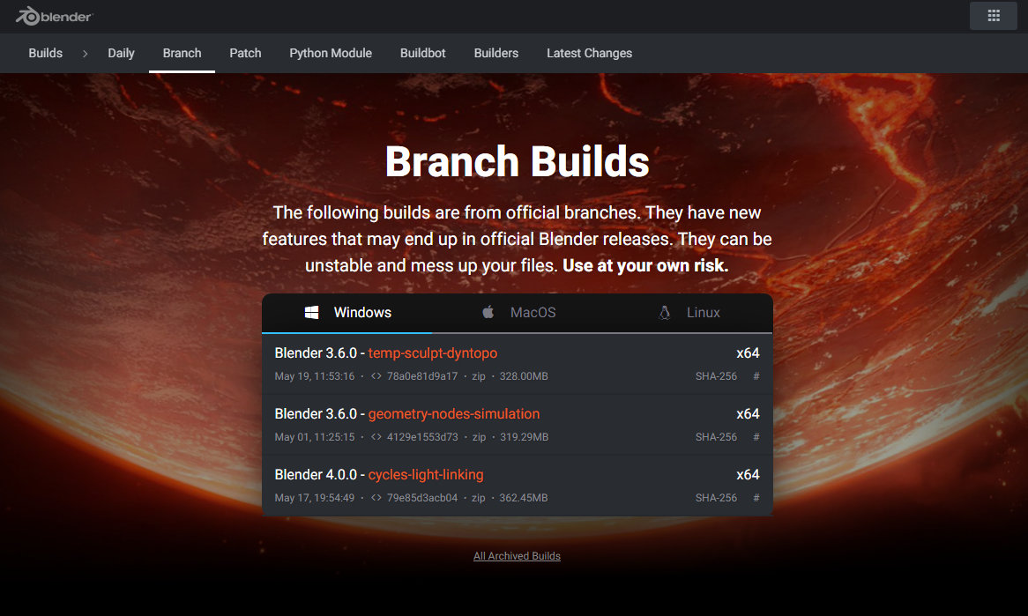This screenshot has width=1028, height=616.
Task: Open the apps grid menu icon
Action: pyautogui.click(x=993, y=16)
